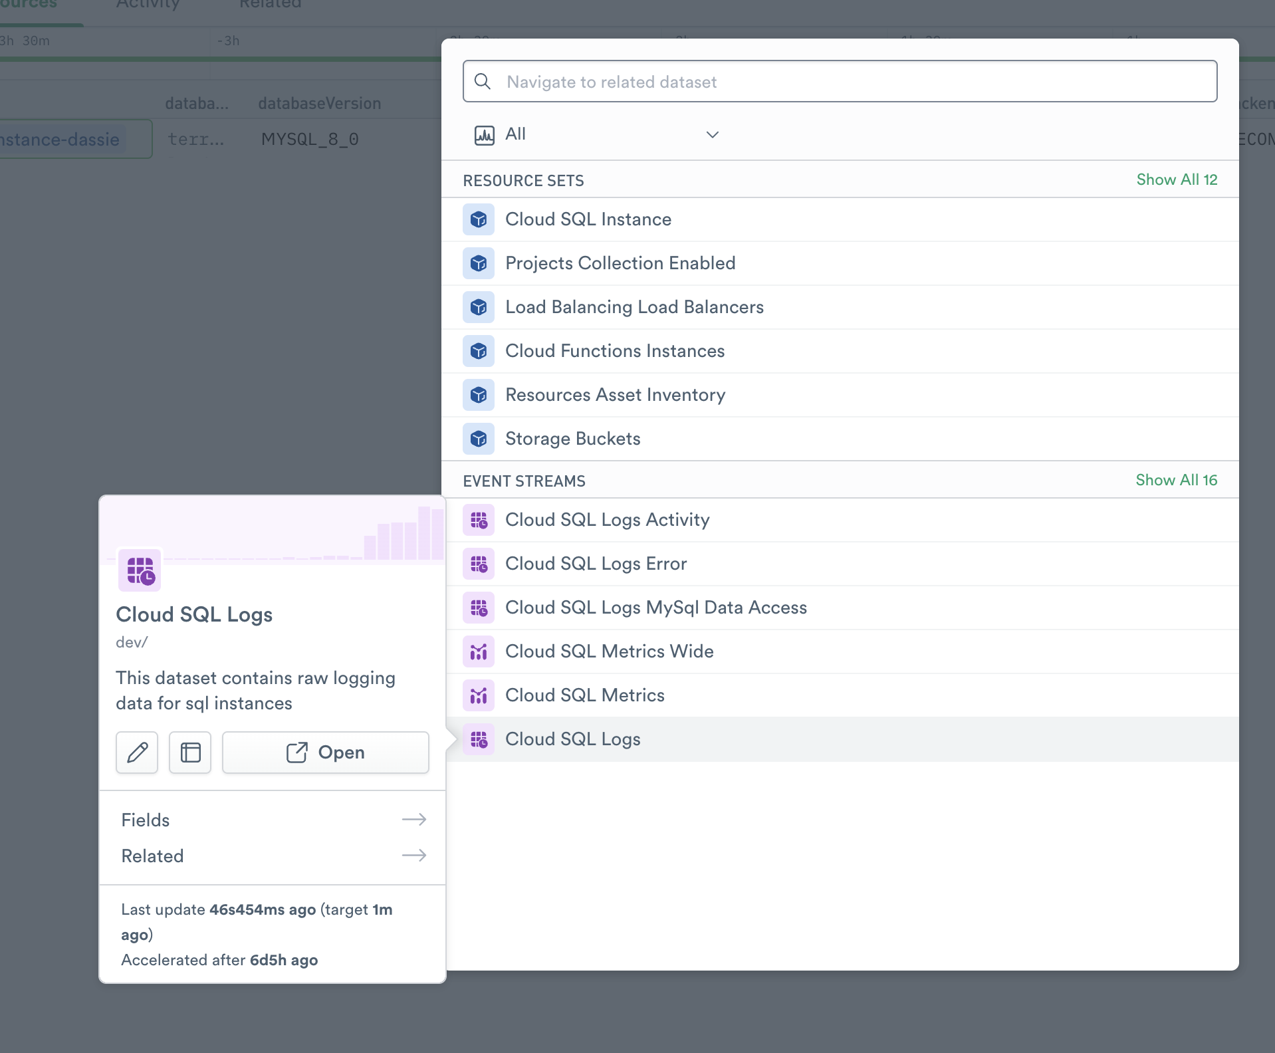Expand the Related section arrow
Image resolution: width=1275 pixels, height=1053 pixels.
(x=414, y=856)
